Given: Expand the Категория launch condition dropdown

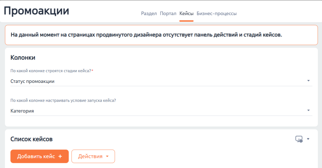Looking at the screenshot, I should point(161,111).
